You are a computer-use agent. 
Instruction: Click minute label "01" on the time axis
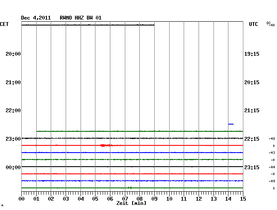(36, 199)
